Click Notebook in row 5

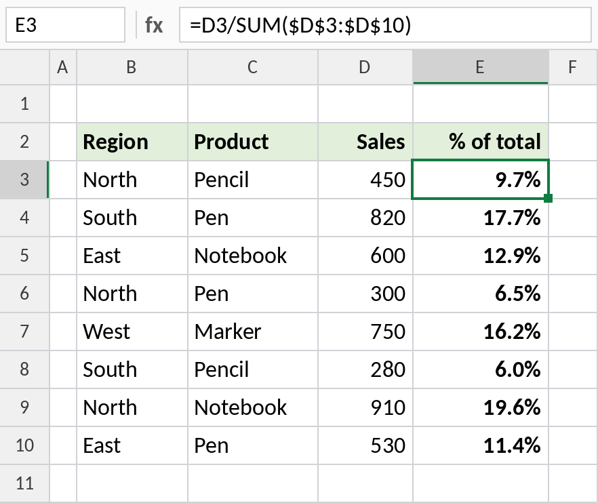tap(252, 256)
